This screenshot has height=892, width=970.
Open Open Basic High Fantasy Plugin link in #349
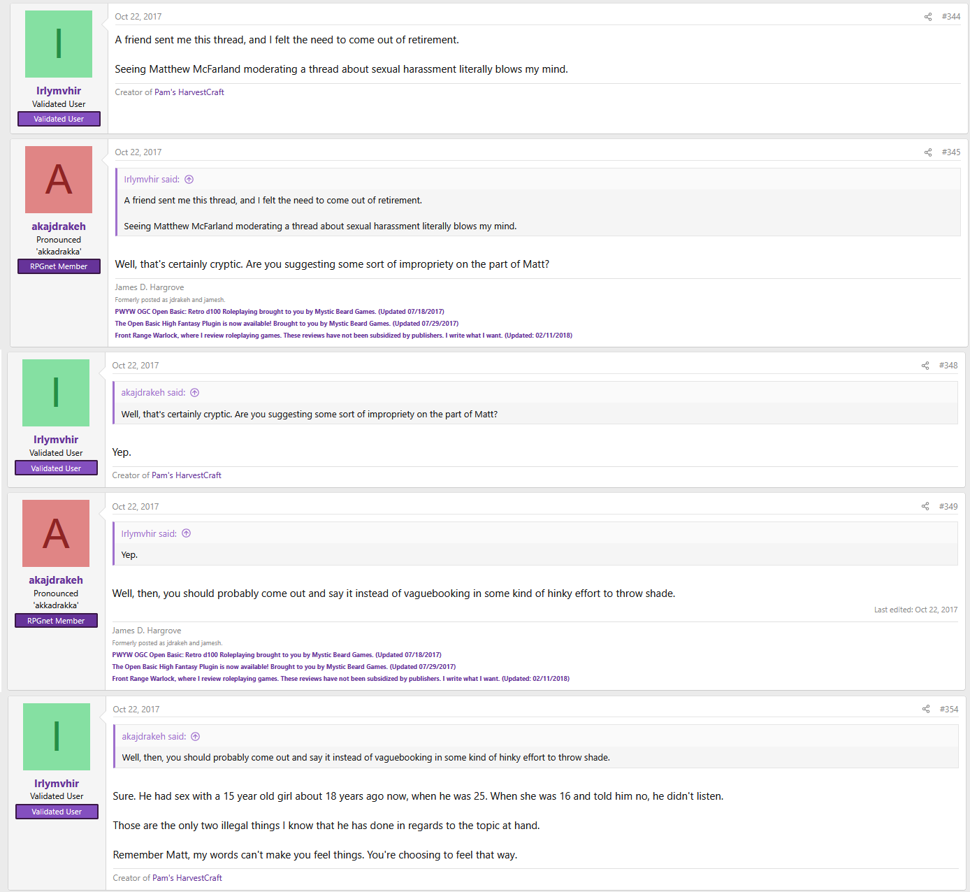[284, 667]
